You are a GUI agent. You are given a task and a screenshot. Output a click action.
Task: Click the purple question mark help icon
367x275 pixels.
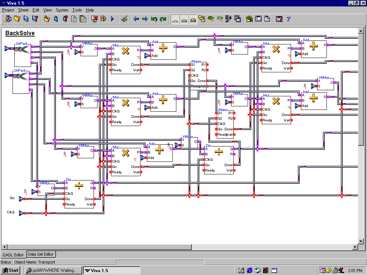coord(288,19)
